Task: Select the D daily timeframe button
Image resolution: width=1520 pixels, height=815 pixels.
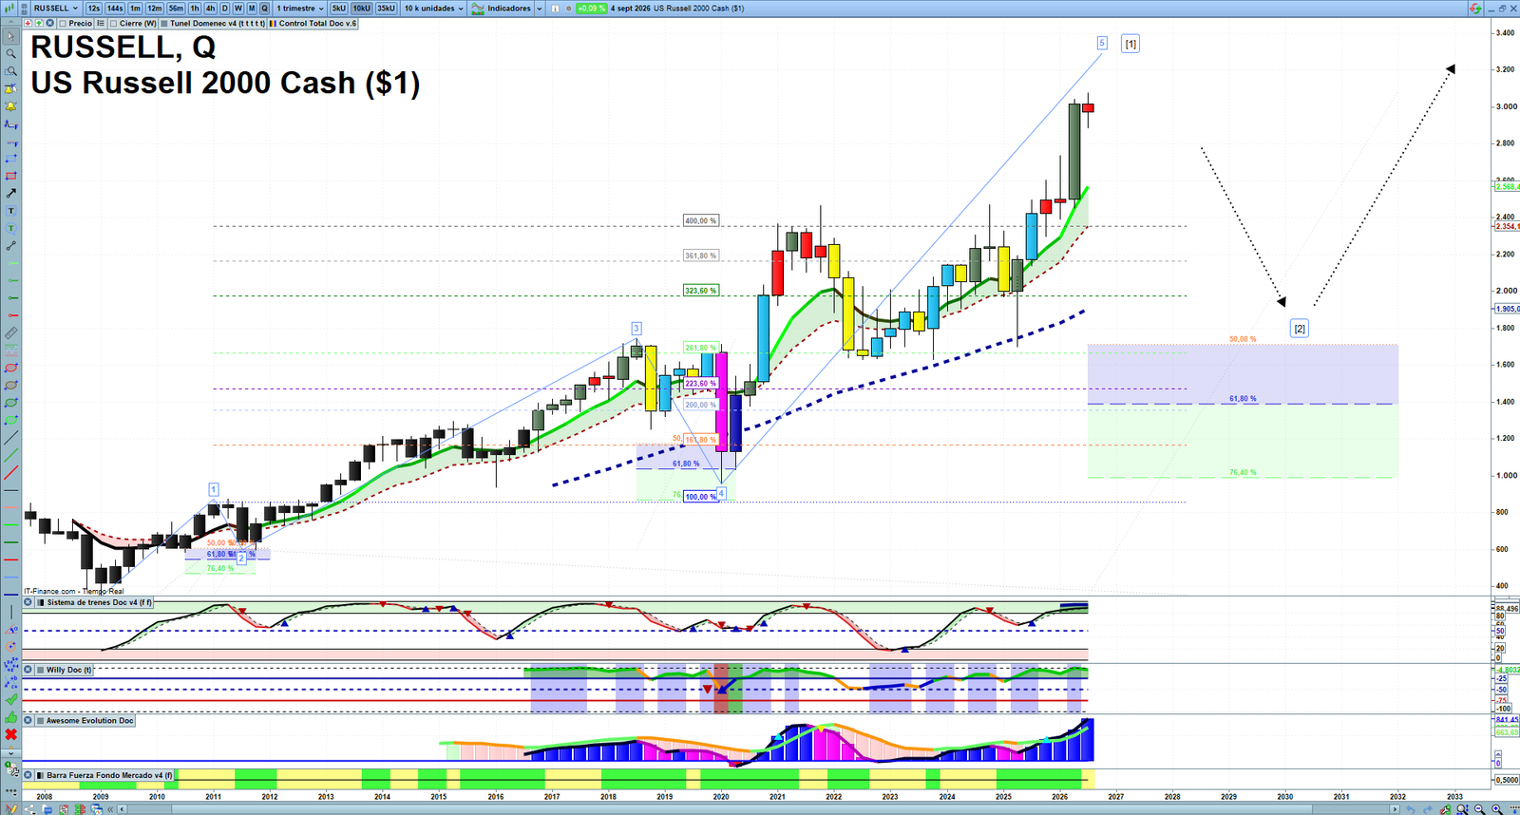Action: [225, 9]
